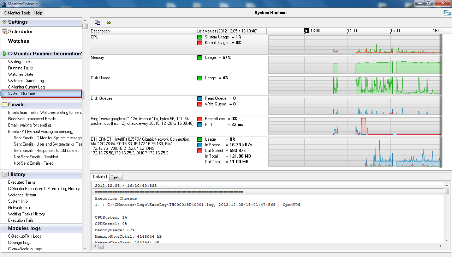452x257 pixels.
Task: Switch to the Text tab
Action: 115,177
